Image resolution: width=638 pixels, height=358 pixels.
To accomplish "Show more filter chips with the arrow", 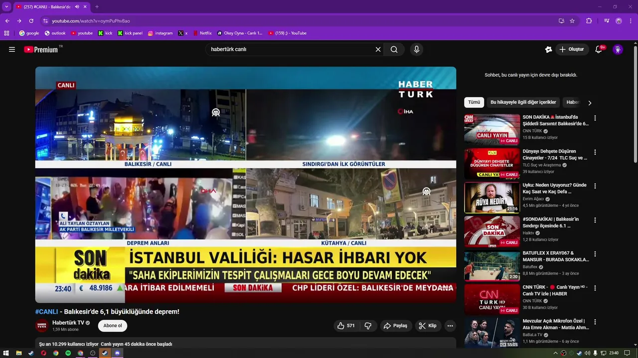I will [x=590, y=103].
